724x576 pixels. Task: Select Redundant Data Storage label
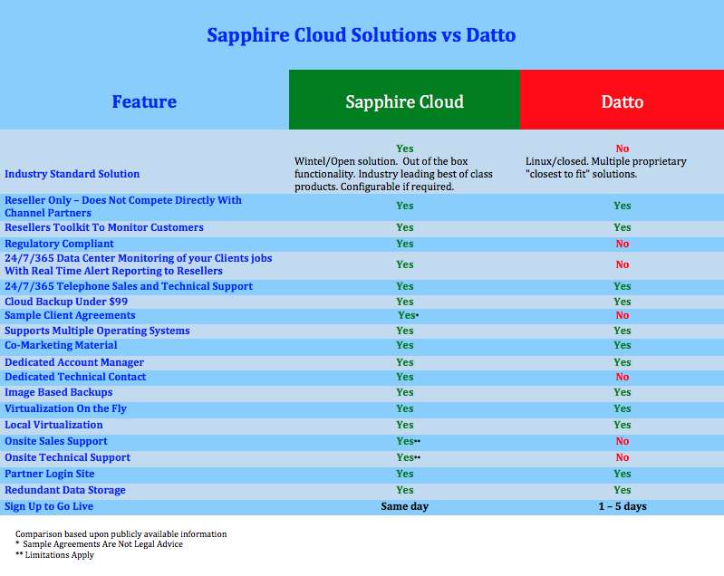click(65, 490)
